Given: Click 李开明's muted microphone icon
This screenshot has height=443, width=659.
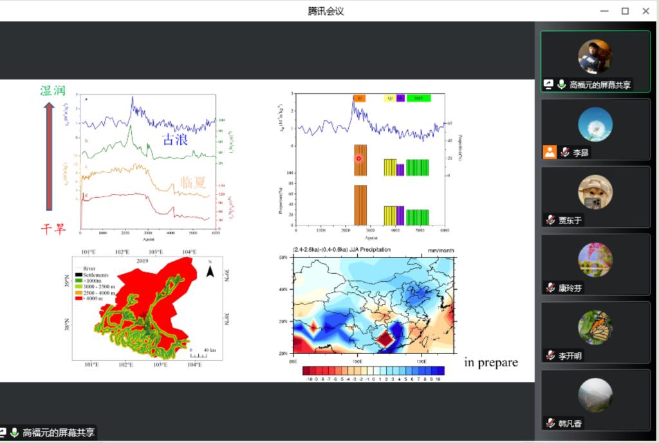Looking at the screenshot, I should click(x=550, y=355).
